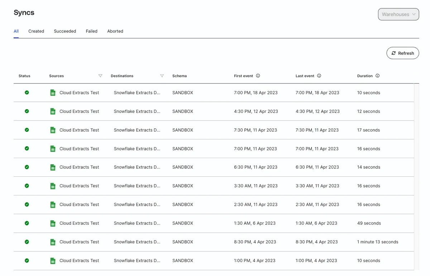View the Aborted syncs tab
Image resolution: width=430 pixels, height=276 pixels.
(x=115, y=31)
